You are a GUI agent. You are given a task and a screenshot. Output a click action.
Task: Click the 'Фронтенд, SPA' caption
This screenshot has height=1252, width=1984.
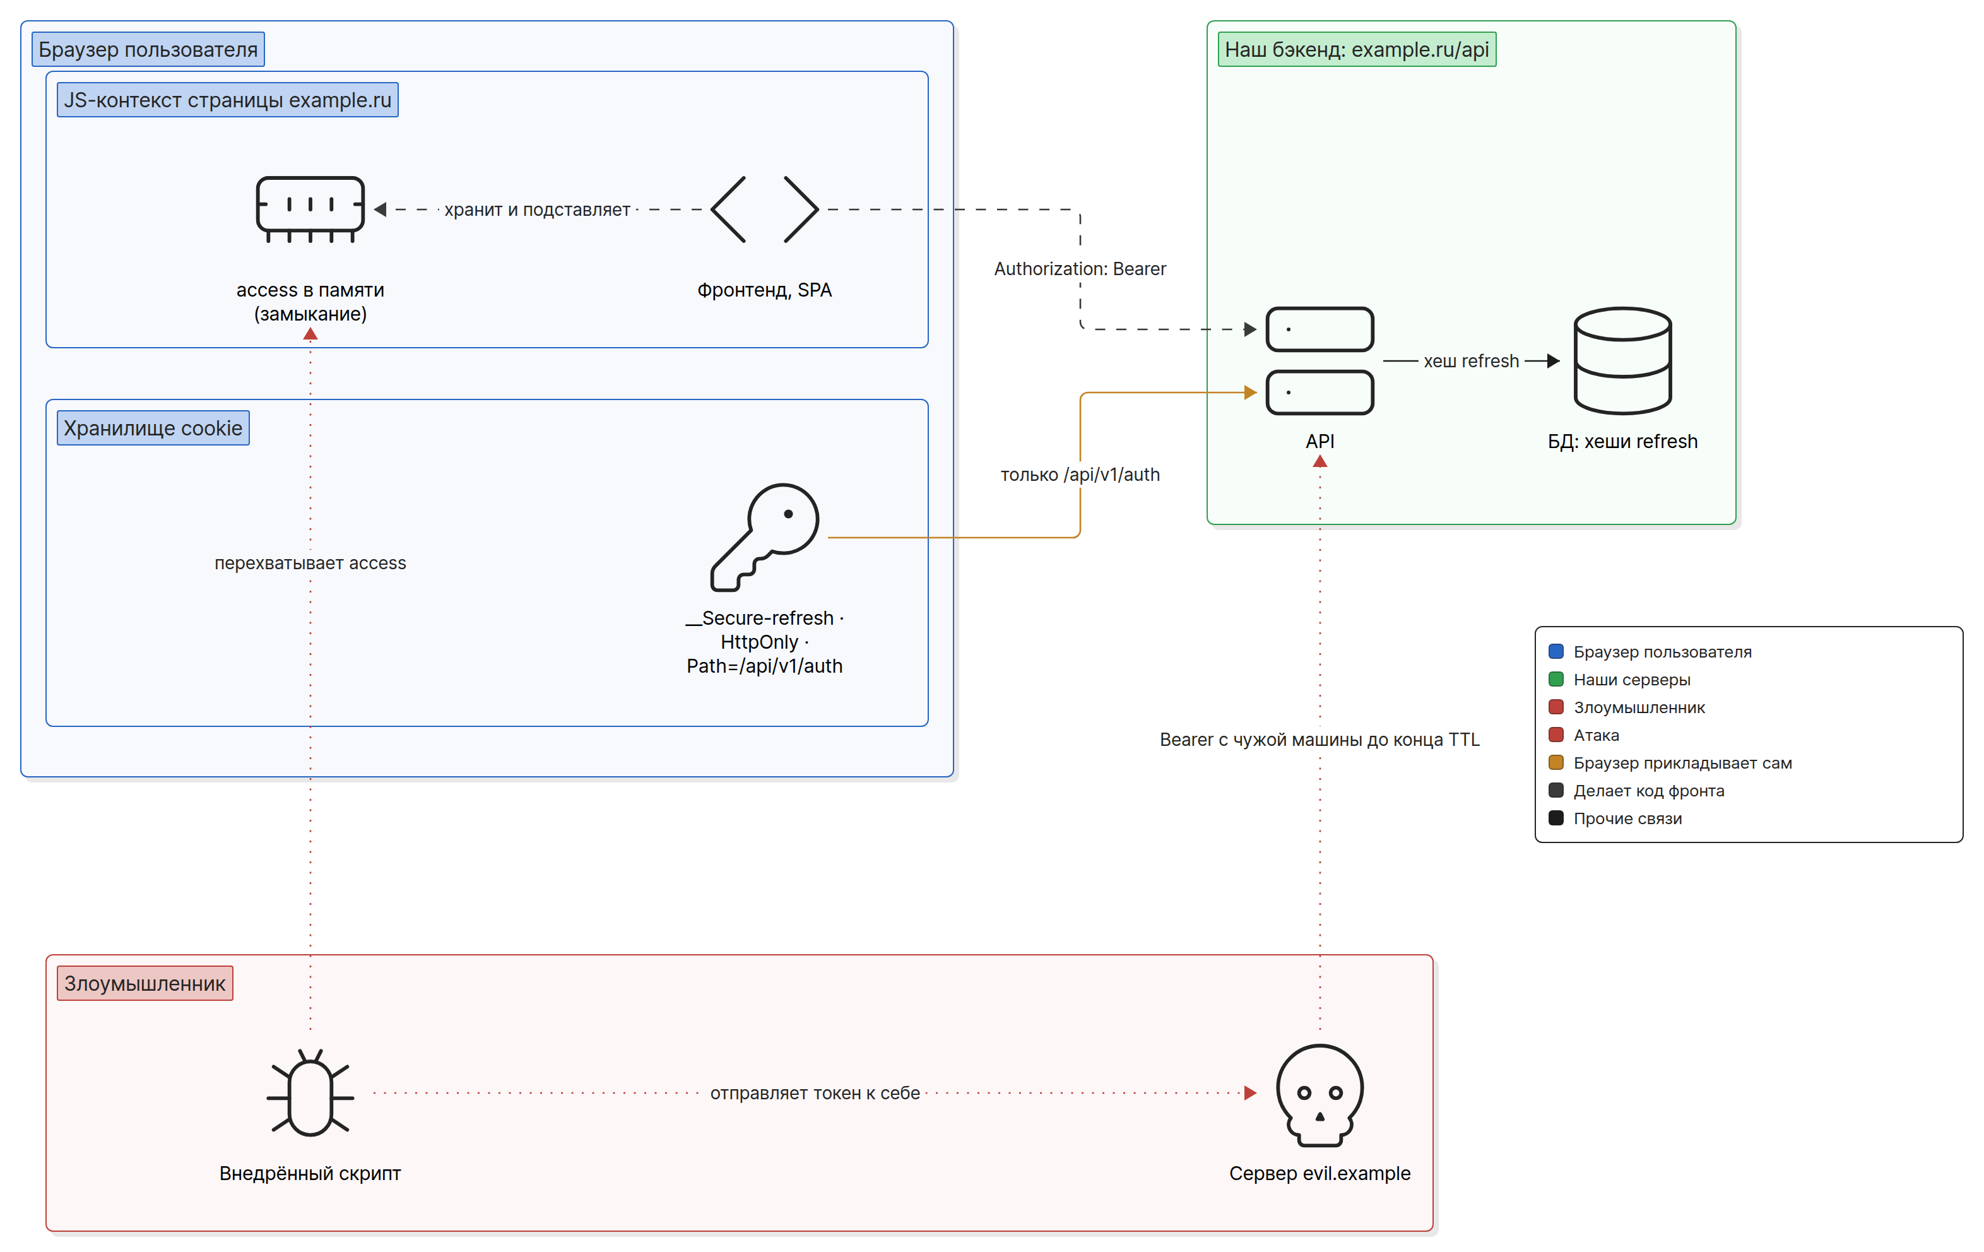point(764,290)
